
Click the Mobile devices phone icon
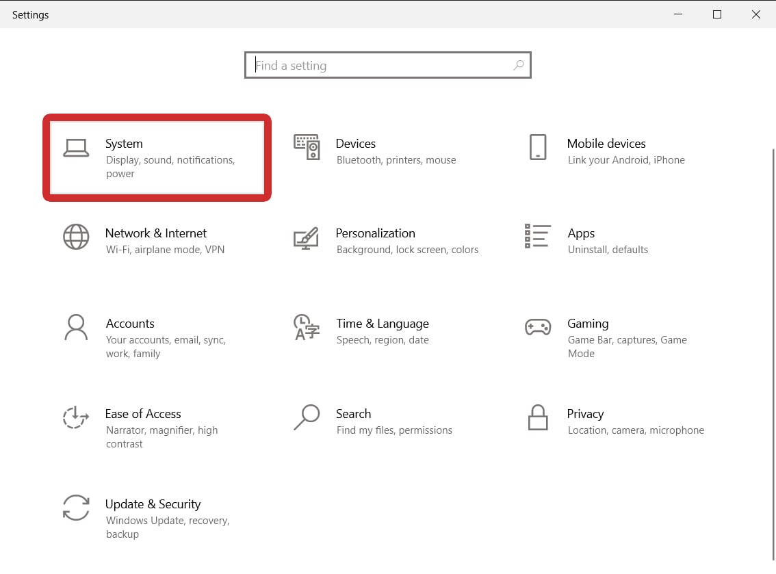[538, 147]
